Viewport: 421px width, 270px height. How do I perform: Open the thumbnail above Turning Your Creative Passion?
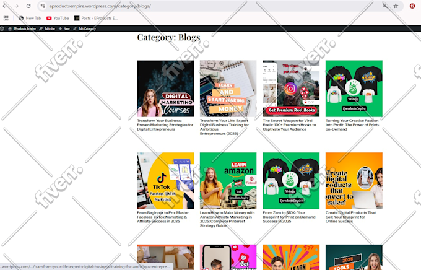tap(354, 89)
